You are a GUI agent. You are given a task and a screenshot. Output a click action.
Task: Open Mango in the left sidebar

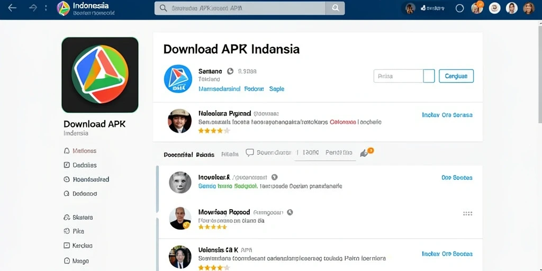[80, 261]
